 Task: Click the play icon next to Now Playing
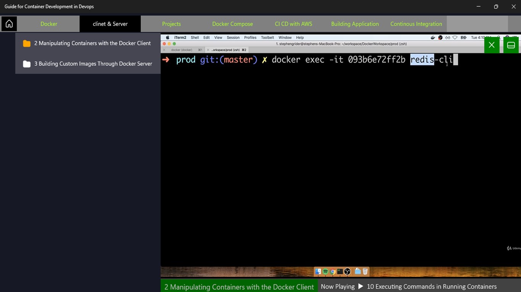360,286
